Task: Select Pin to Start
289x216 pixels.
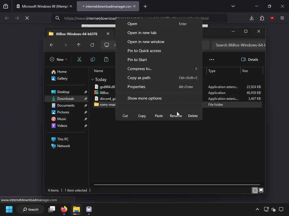Action: tap(159, 60)
